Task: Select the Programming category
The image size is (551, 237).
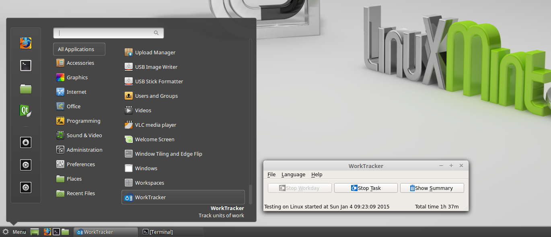Action: 83,121
